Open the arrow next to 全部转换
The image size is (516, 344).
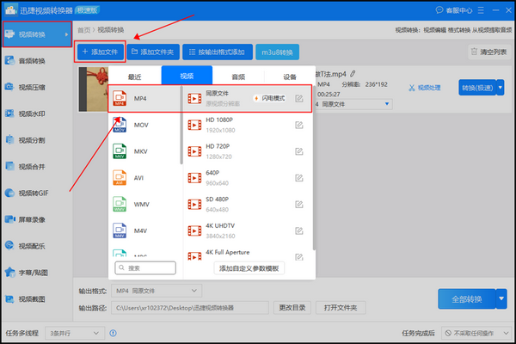pyautogui.click(x=501, y=298)
